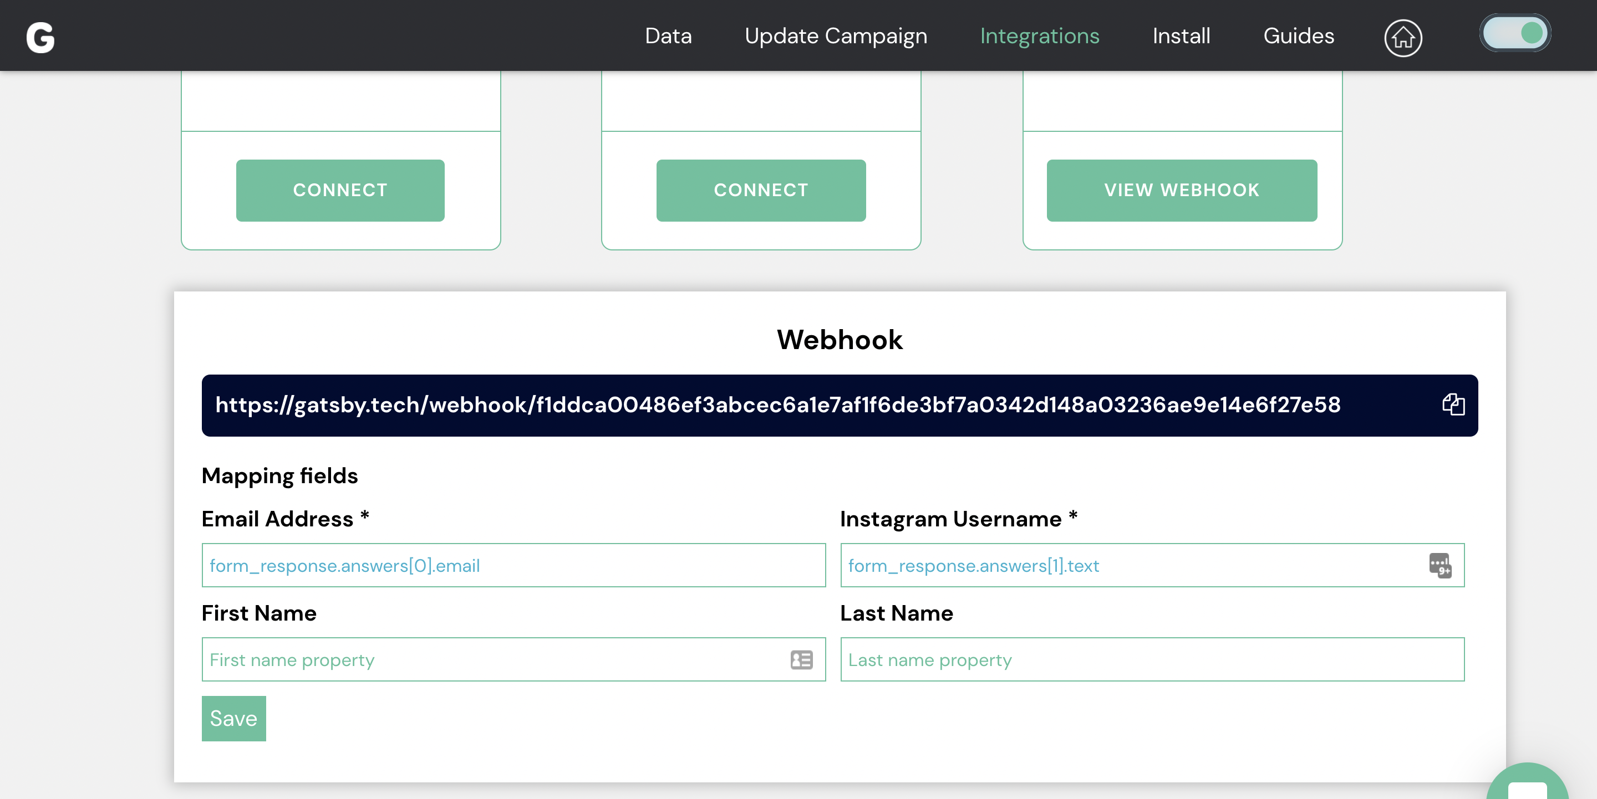Viewport: 1597px width, 799px height.
Task: Focus the Instagram Username mapping field
Action: [x=1152, y=565]
